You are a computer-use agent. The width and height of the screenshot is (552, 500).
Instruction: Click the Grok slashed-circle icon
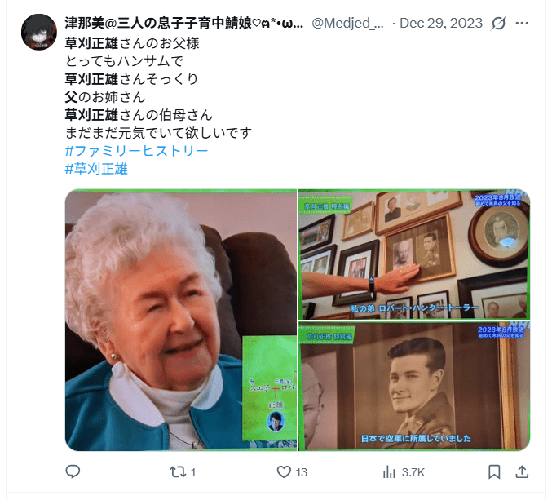(x=498, y=23)
